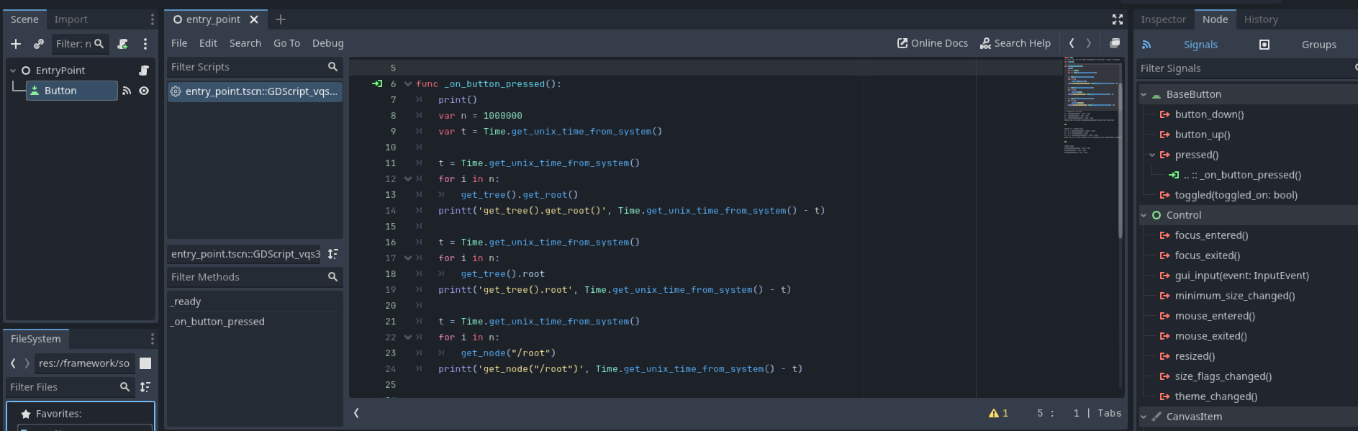Click the Search Help button

coord(1015,43)
